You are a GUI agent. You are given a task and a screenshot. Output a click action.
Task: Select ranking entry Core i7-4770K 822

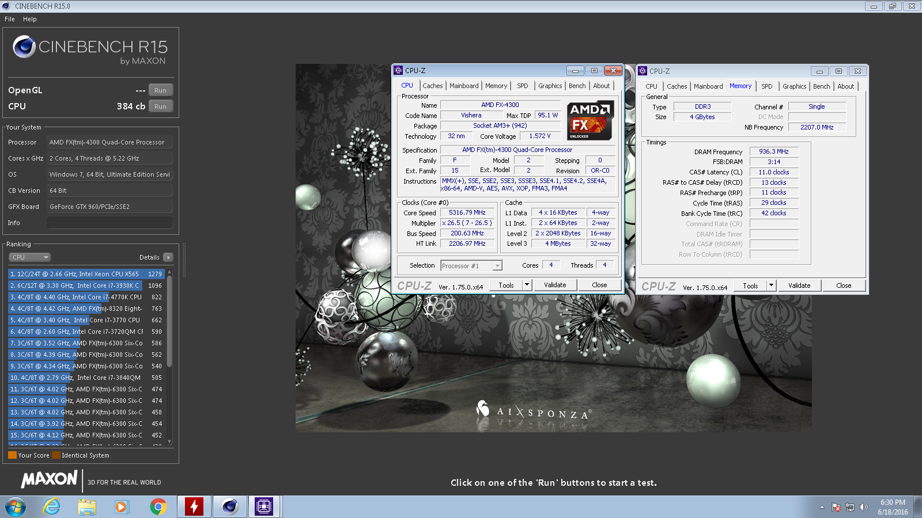[x=86, y=297]
